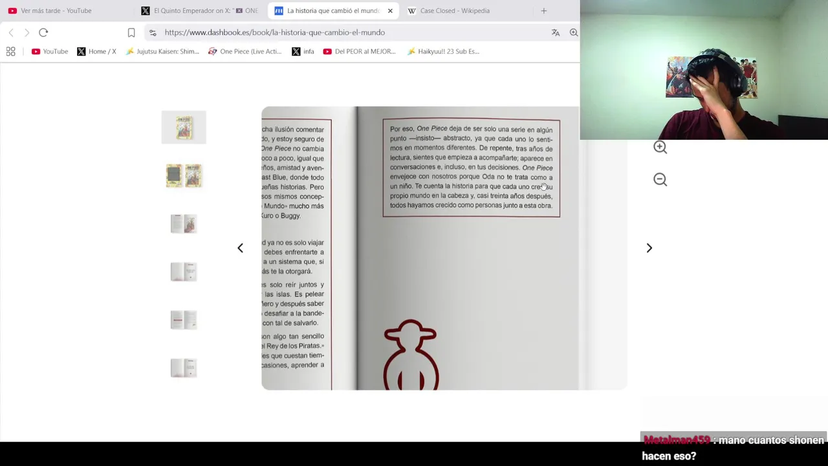Select the sixth page spread thumbnail

click(184, 368)
